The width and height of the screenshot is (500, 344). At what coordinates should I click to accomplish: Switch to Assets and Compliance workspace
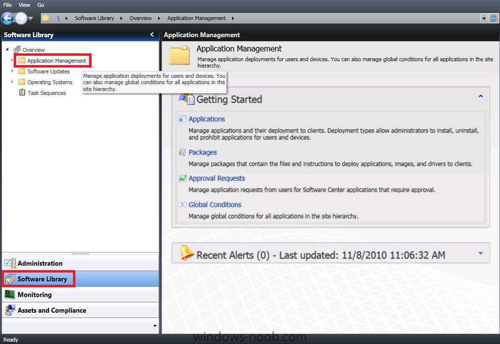tap(80, 310)
